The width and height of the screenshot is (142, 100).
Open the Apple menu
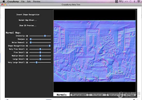4,1
